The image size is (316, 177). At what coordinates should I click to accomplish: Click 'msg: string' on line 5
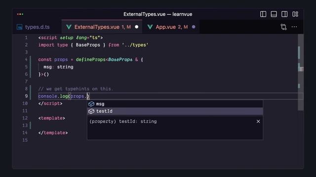click(58, 67)
